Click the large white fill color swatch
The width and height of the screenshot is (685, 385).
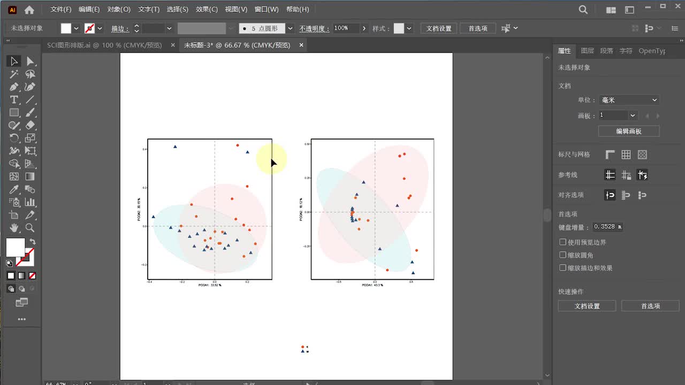pos(15,247)
